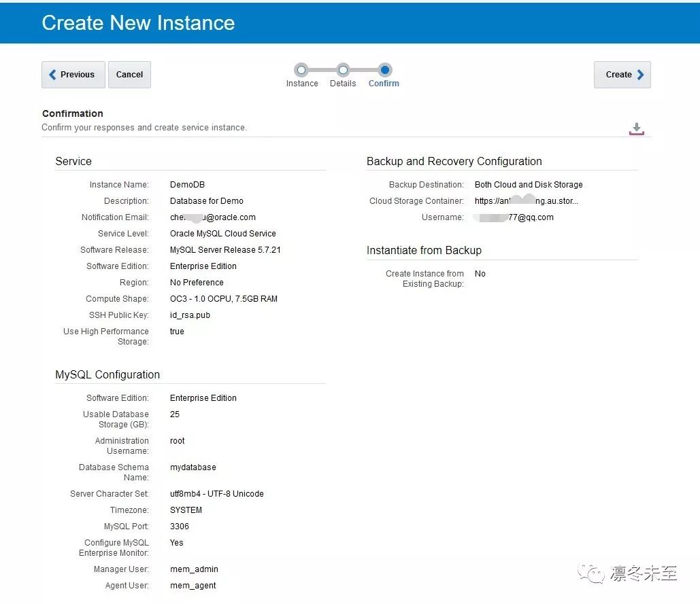The image size is (700, 604).
Task: Select the DemoDB instance name value
Action: tap(187, 185)
